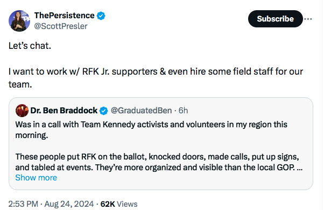View the 62K Views count
Viewport: 324px width, 210px height.
[119, 204]
